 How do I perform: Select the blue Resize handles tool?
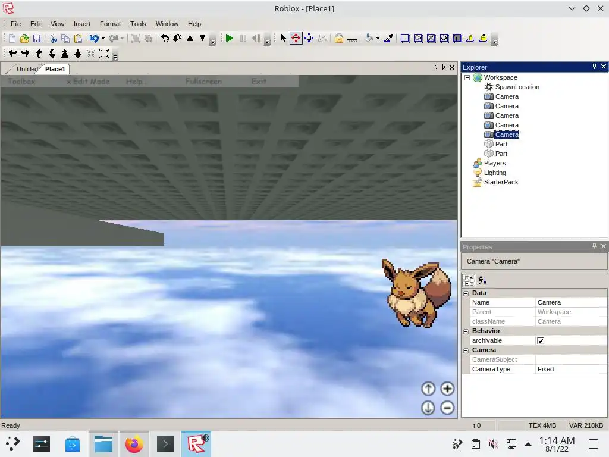coord(309,38)
